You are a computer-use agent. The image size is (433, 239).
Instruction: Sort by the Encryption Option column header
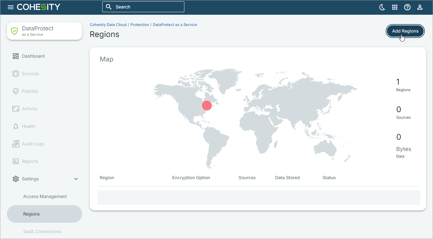191,178
